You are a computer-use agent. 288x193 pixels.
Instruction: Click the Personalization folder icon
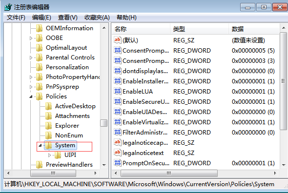40,67
